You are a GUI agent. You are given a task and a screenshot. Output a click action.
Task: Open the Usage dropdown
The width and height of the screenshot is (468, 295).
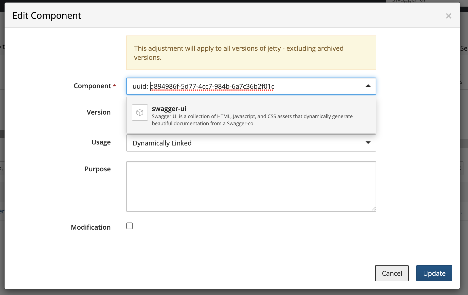pyautogui.click(x=367, y=143)
